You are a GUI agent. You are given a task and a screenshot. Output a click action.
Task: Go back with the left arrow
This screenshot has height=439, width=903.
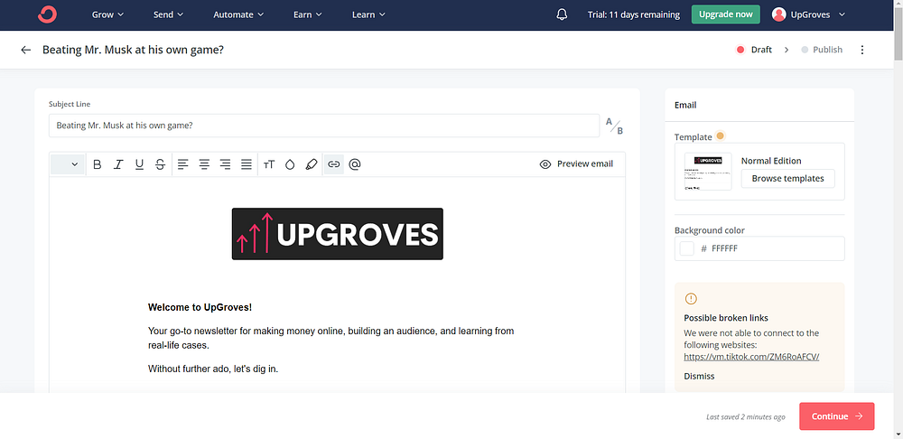tap(25, 50)
